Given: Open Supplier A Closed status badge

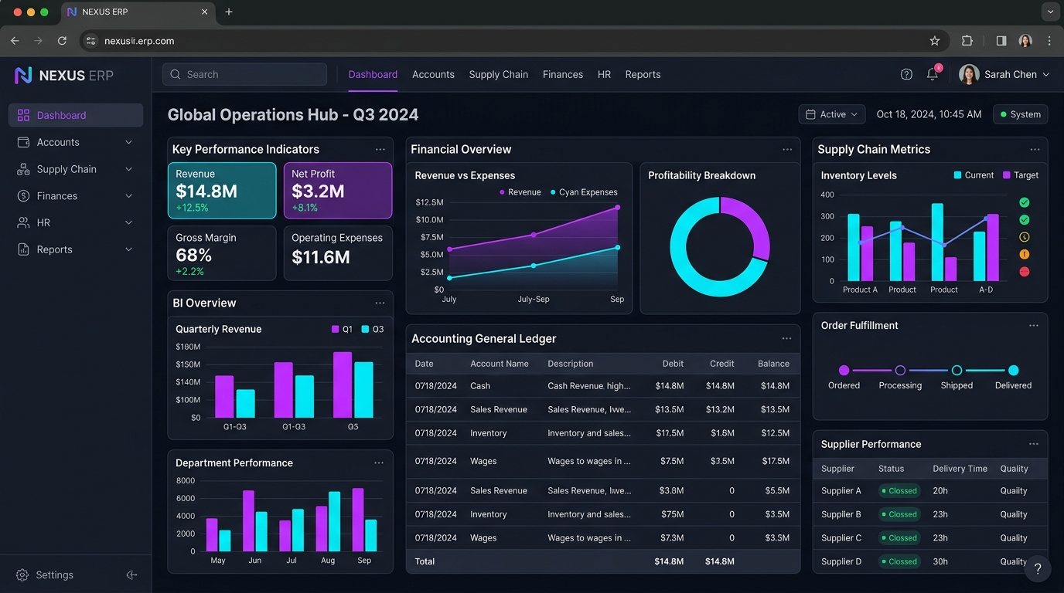Looking at the screenshot, I should [x=899, y=491].
